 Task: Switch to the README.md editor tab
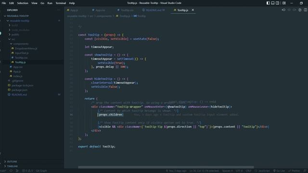coord(155,10)
